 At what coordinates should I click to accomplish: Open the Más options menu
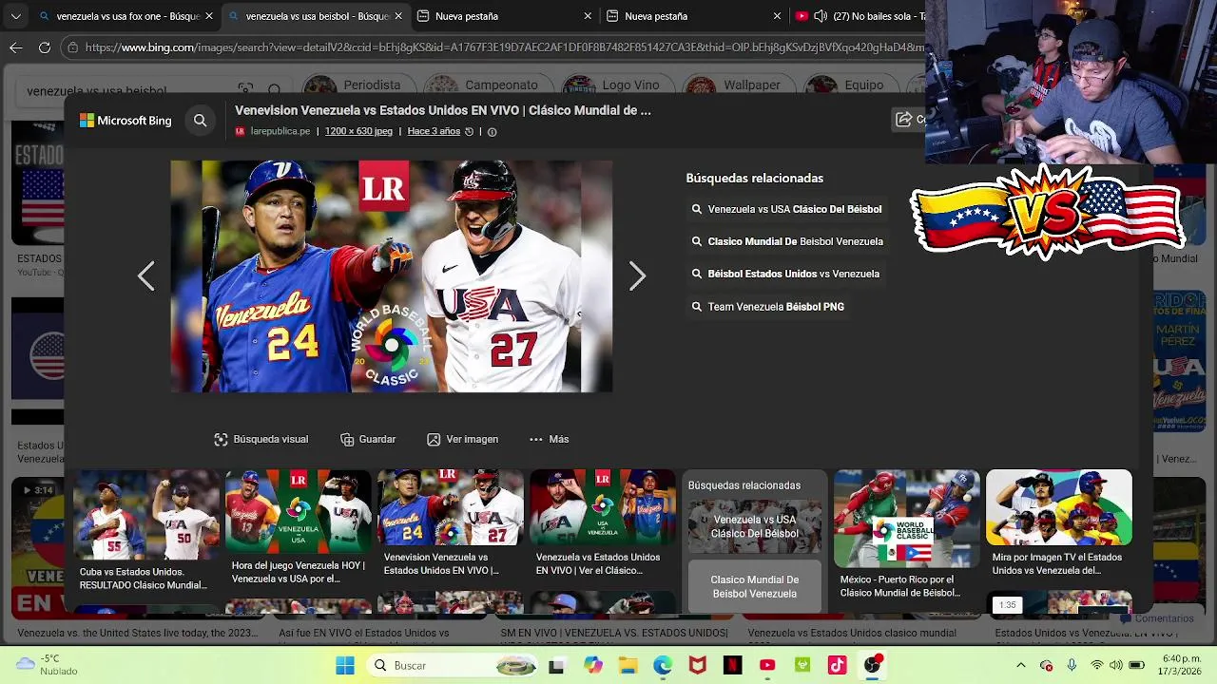(x=550, y=439)
